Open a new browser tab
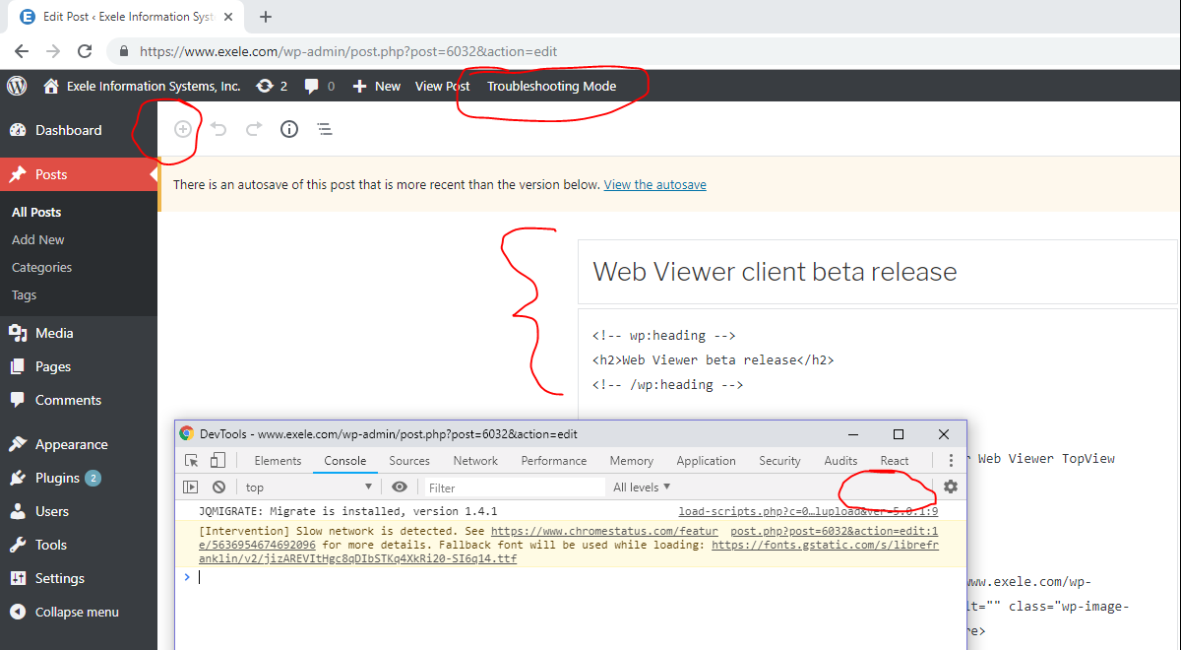This screenshot has width=1181, height=650. click(266, 17)
